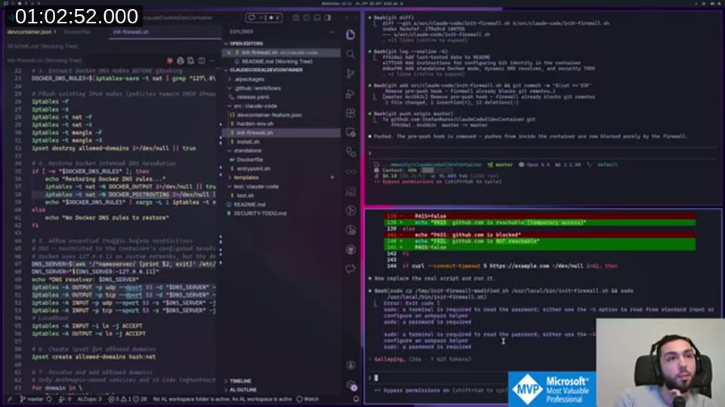The width and height of the screenshot is (725, 407).
Task: Open devcontainer-feature.json in explorer
Action: point(269,115)
